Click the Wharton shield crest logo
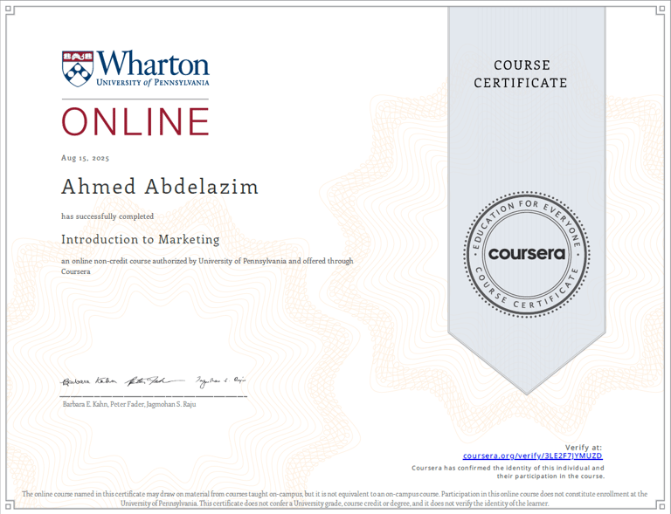The height and width of the screenshot is (514, 671). click(78, 69)
